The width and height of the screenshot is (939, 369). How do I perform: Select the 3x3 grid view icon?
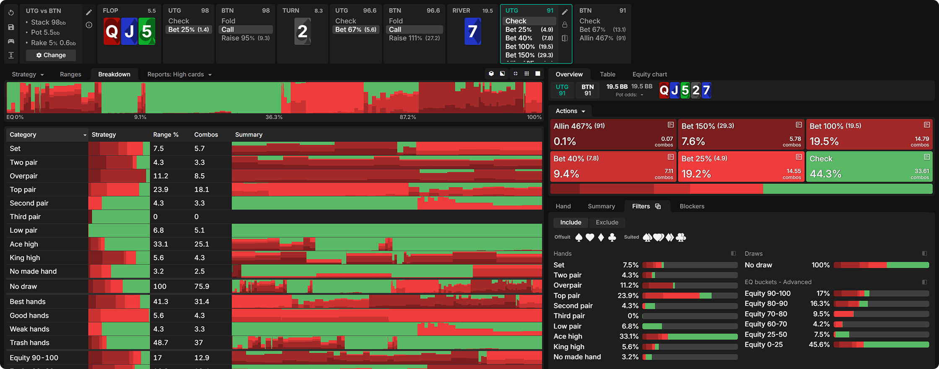[x=527, y=74]
